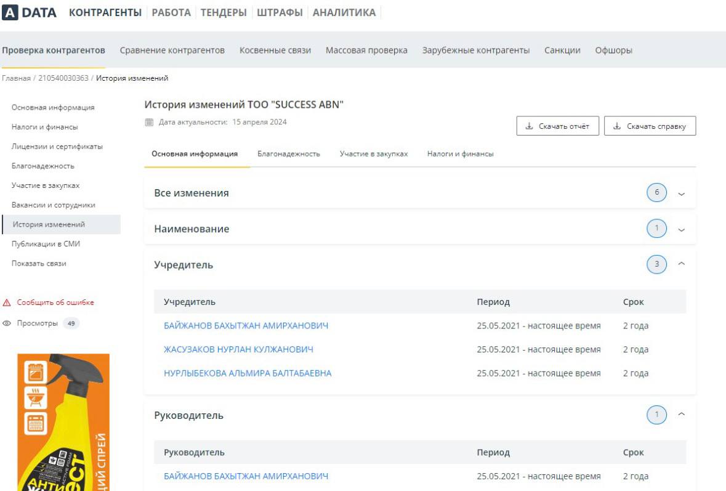Switch to Зарубежные контрагенты tab
The width and height of the screenshot is (726, 491).
[x=476, y=50]
